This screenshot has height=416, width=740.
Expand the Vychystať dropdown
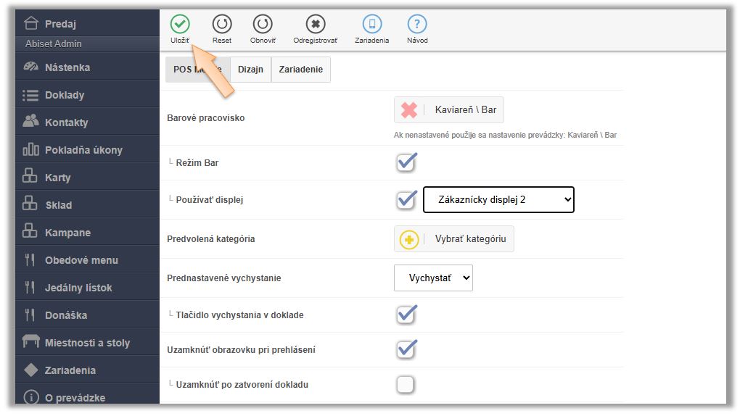pyautogui.click(x=433, y=278)
